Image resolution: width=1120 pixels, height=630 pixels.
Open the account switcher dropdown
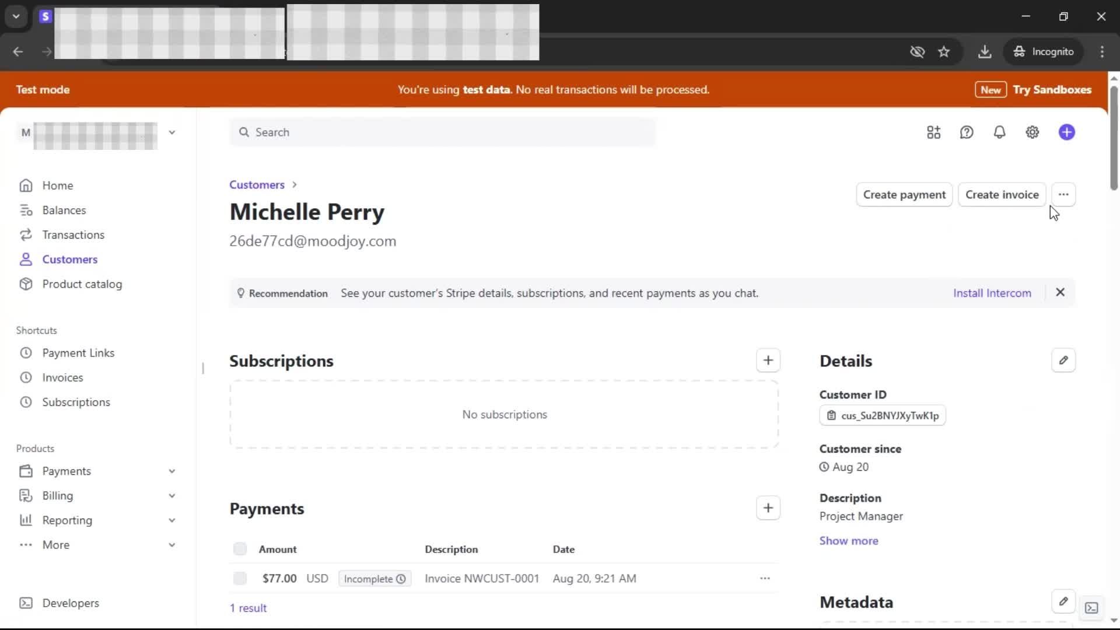(x=171, y=132)
